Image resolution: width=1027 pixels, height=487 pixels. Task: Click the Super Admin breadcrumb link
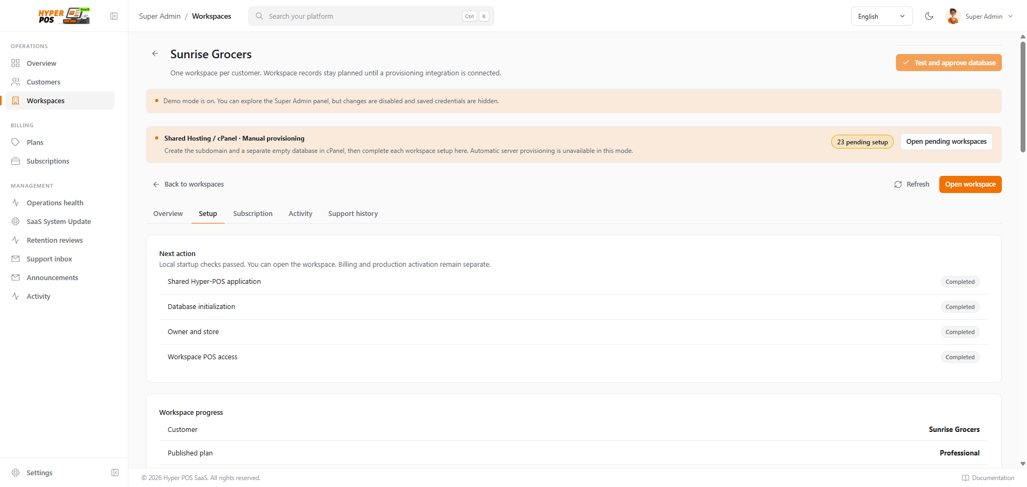pos(160,16)
